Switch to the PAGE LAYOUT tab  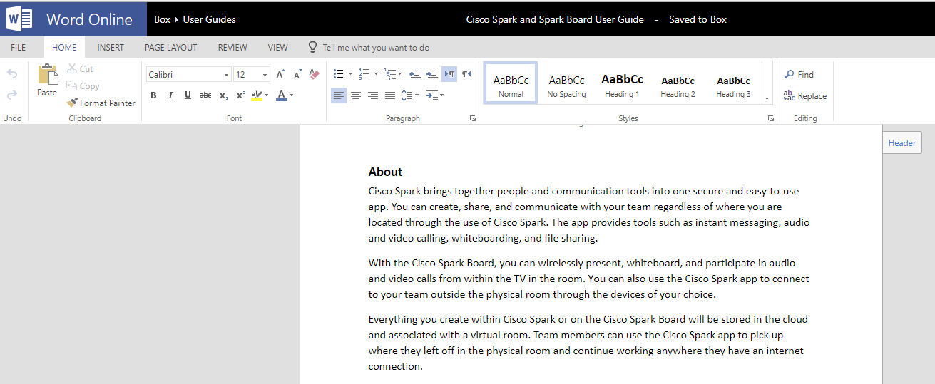tap(170, 48)
